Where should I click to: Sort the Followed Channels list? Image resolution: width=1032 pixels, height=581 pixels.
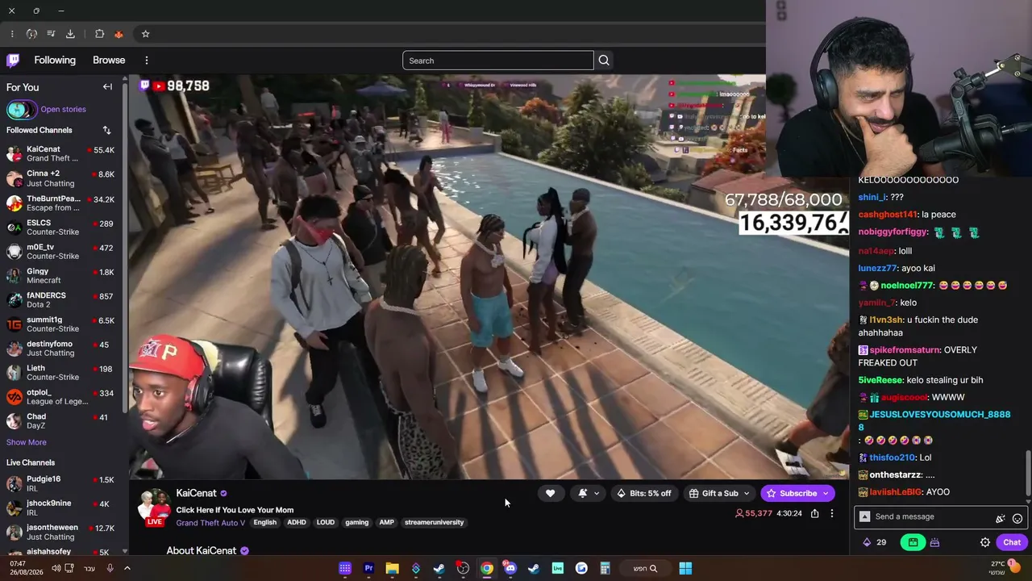point(106,130)
